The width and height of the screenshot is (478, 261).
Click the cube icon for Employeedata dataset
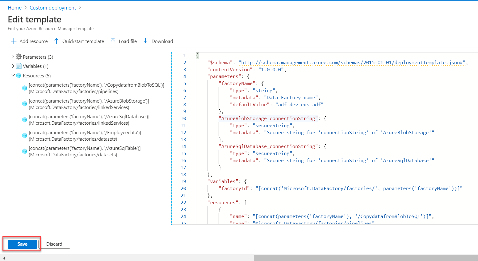[x=25, y=135]
